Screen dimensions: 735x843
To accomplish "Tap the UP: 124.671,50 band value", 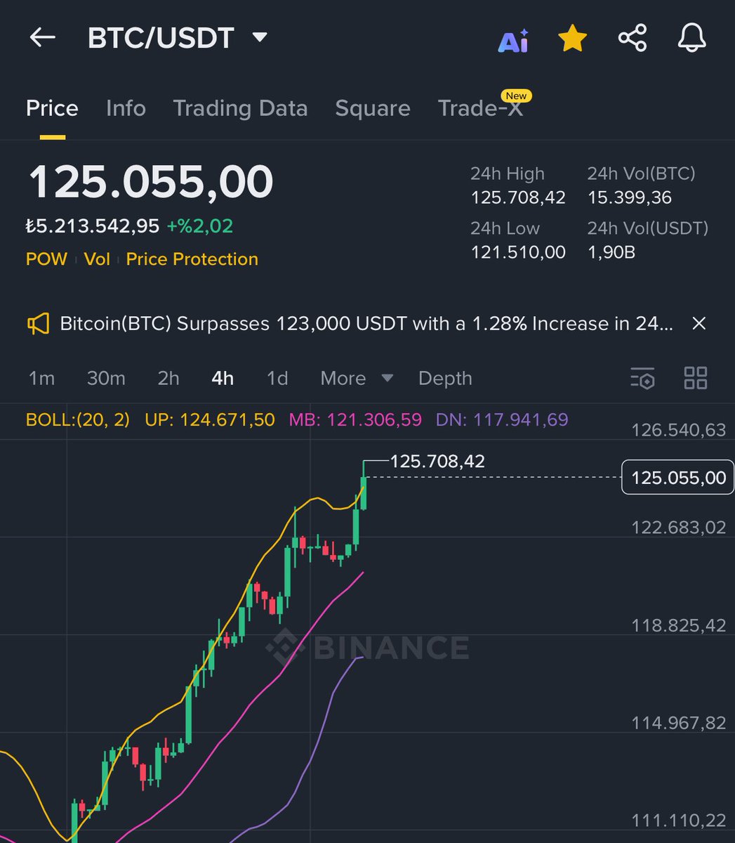I will tap(210, 420).
